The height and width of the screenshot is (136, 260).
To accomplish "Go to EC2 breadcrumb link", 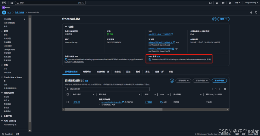I will (9, 13).
